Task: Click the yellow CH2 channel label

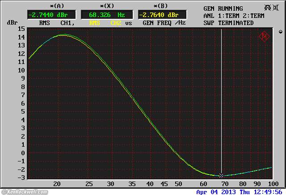Action: 116,23
